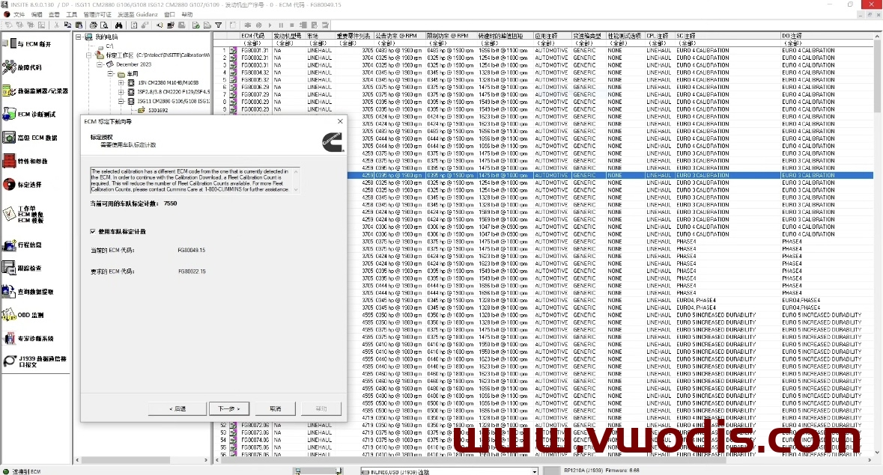Open the 文件 menu

pyautogui.click(x=19, y=15)
